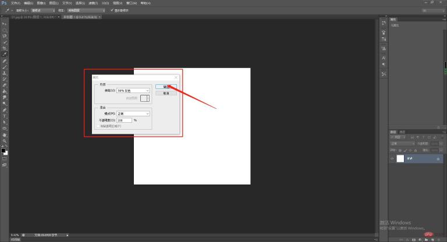The image size is (447, 242).
Task: Change screen mode icon in toolbox
Action: tap(4, 165)
